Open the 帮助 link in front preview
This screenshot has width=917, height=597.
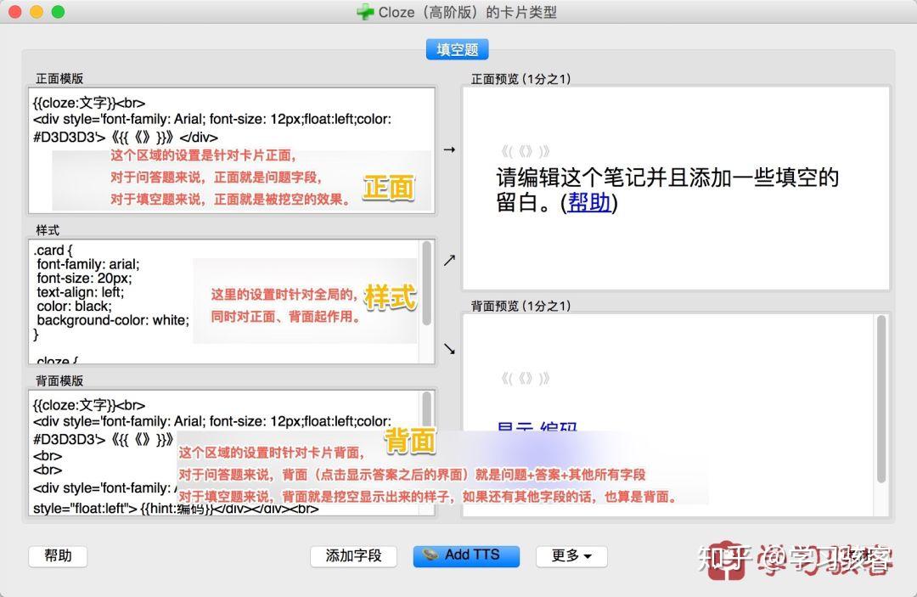pos(589,202)
